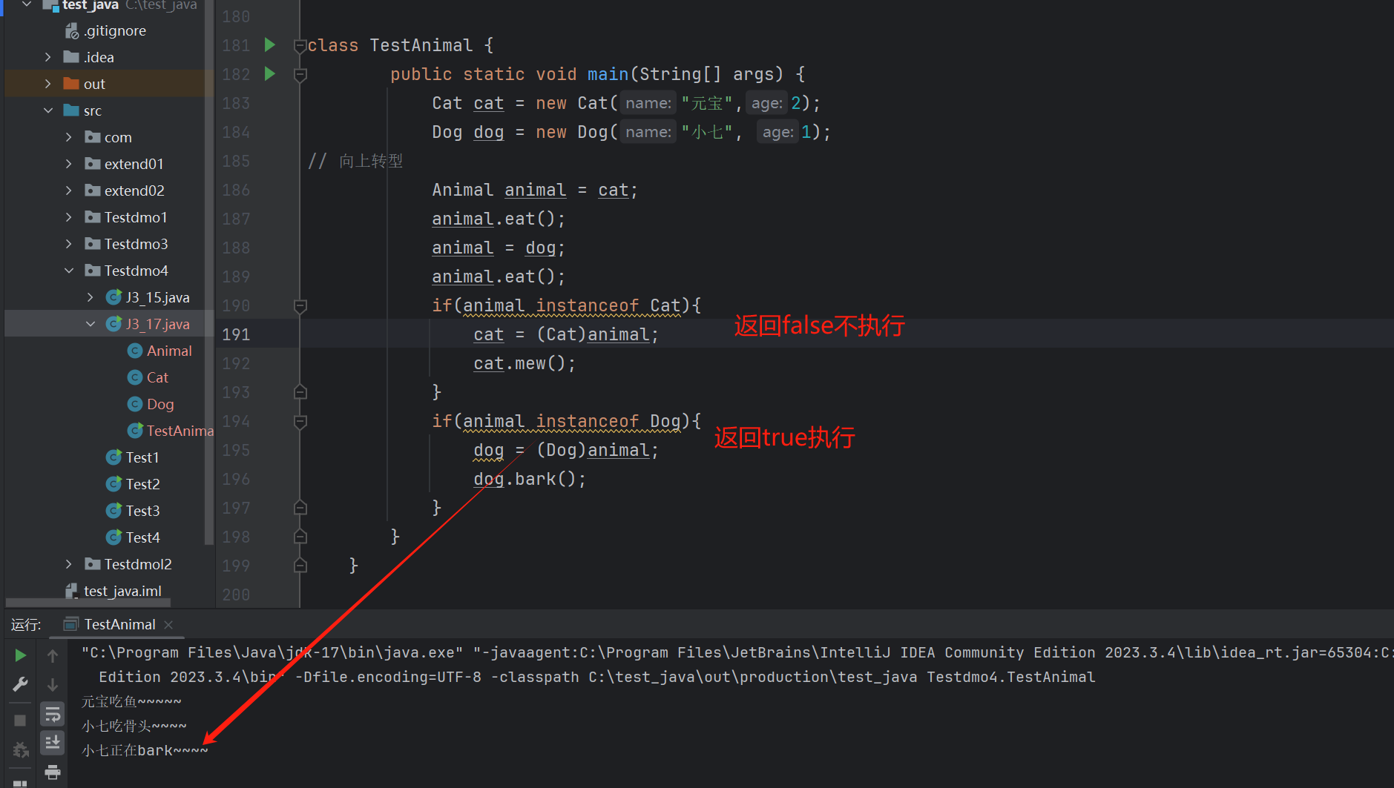1394x788 pixels.
Task: Rerun TestAnimal in the run panel
Action: (x=21, y=655)
